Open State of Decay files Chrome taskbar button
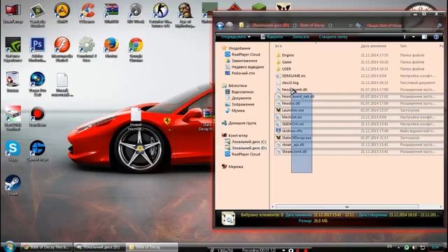The image size is (448, 252). pos(47,247)
